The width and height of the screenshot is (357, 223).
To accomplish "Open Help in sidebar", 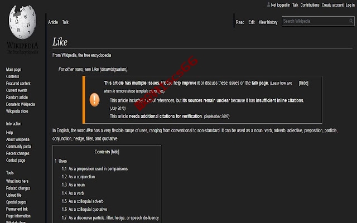I will (x=9, y=133).
